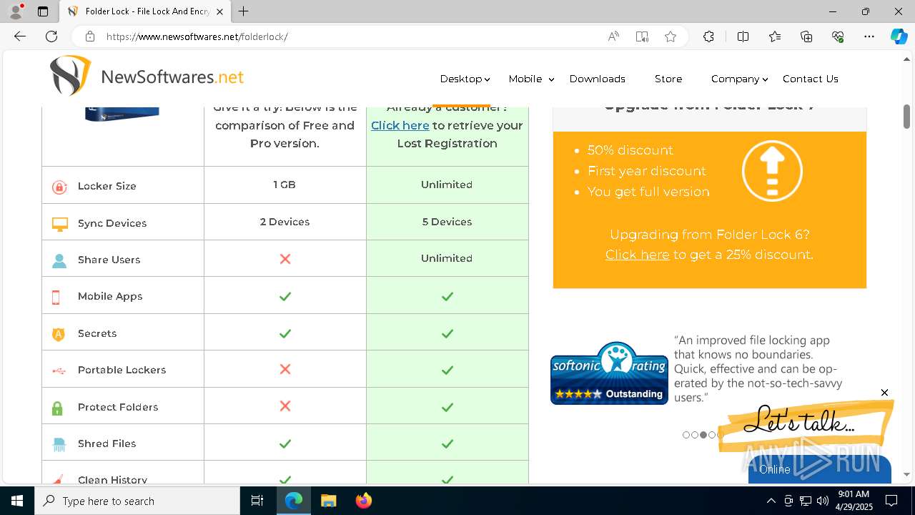The image size is (915, 515).
Task: Click the Locker Size row icon
Action: (59, 187)
